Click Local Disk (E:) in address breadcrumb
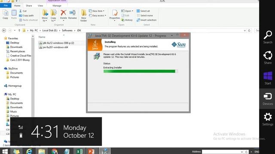 pyautogui.click(x=50, y=30)
